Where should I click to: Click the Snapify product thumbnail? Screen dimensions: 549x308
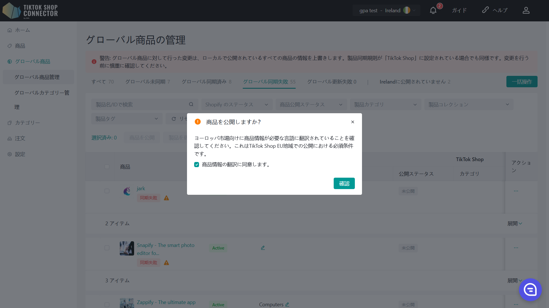127,248
